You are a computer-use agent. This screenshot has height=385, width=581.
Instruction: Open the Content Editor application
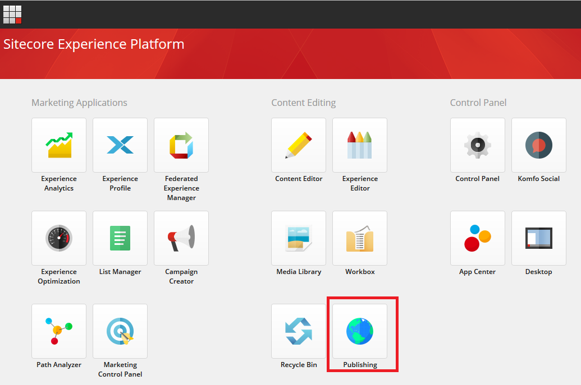[x=299, y=145]
